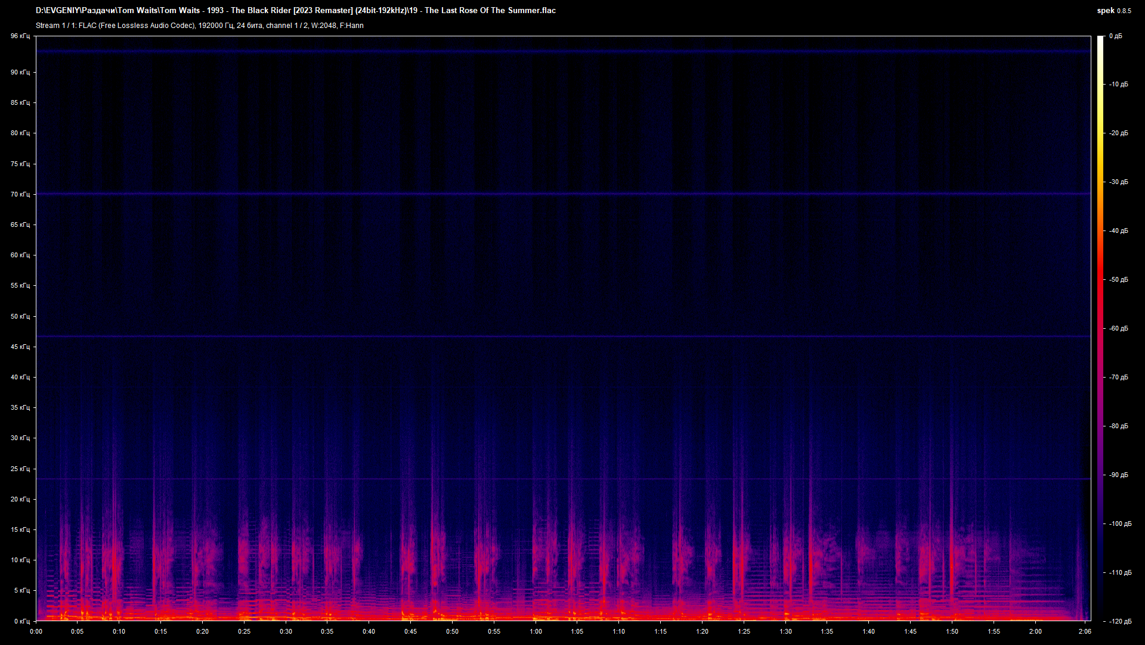Select the 2:06 end time marker

click(1085, 631)
